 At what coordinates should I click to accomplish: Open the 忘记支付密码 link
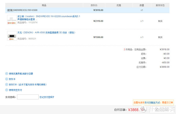[x=47, y=97]
